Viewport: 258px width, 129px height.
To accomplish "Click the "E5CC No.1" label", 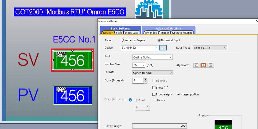I will coord(74,39).
